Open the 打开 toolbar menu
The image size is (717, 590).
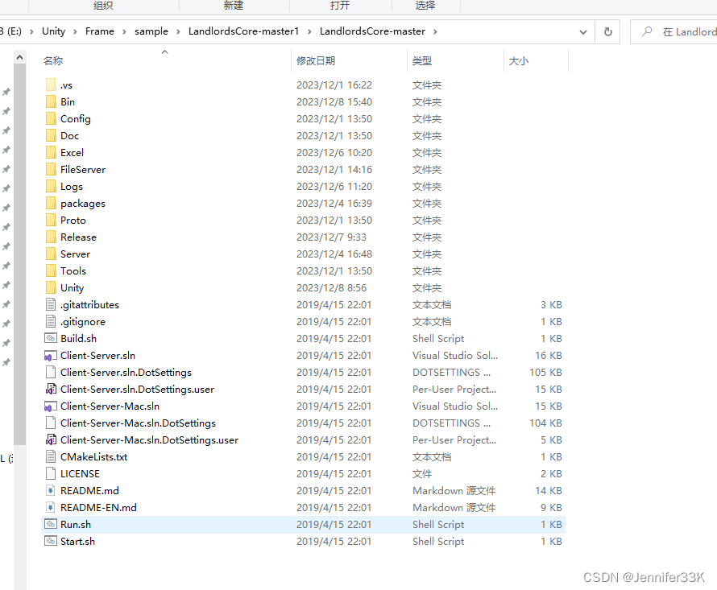339,6
